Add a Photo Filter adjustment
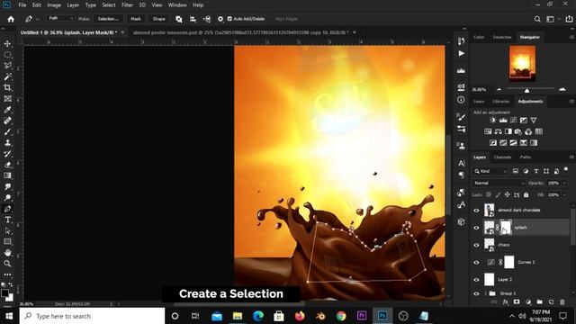576x324 pixels. [x=518, y=131]
